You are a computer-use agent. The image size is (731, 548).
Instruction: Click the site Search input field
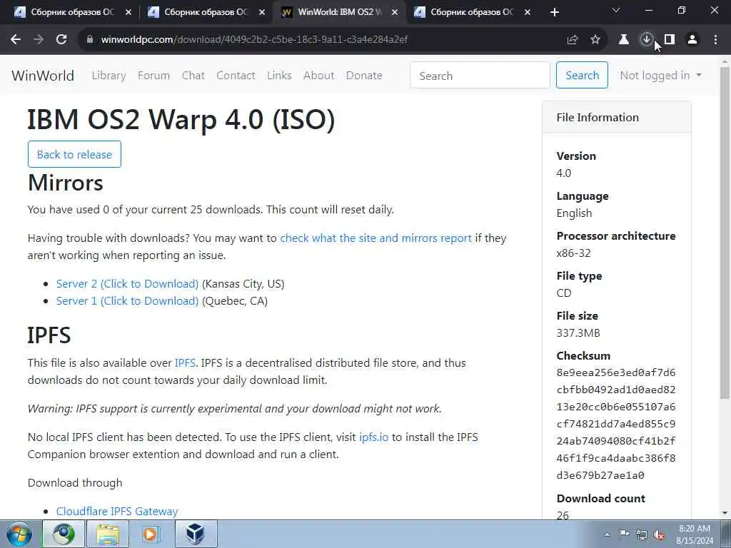(x=480, y=75)
